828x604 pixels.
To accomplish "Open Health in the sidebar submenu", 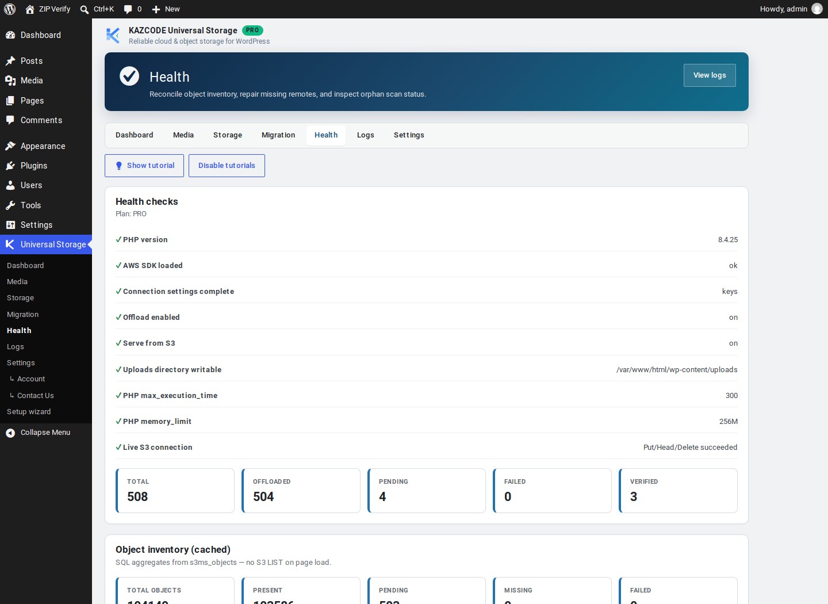I will coord(19,331).
